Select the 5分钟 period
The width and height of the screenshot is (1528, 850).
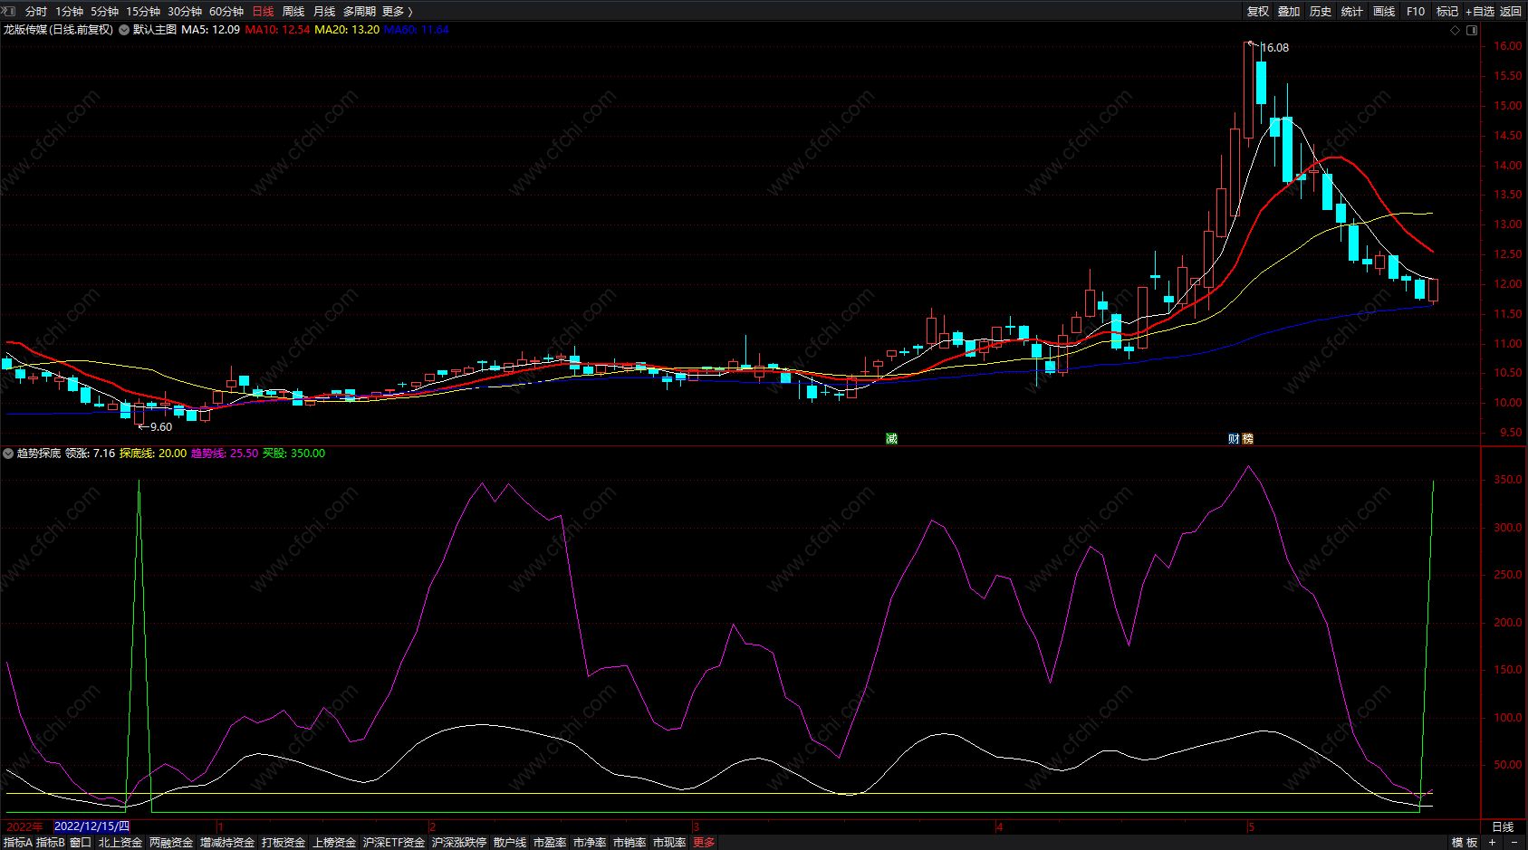pos(104,12)
